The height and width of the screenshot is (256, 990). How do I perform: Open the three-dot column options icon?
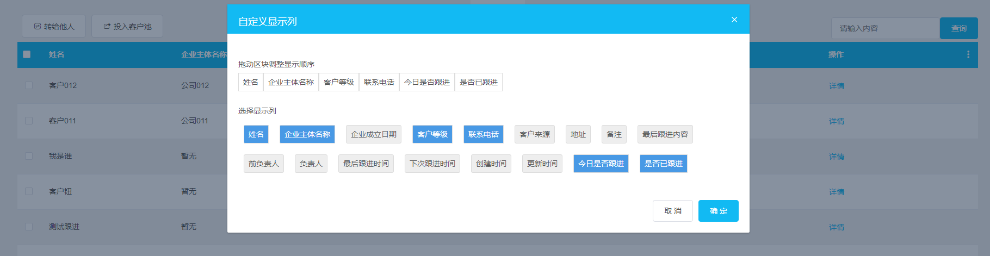[968, 54]
